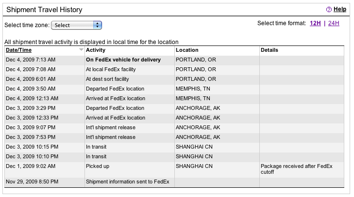Image resolution: width=354 pixels, height=197 pixels.
Task: Select the At local FedEx facility row
Action: pyautogui.click(x=111, y=70)
